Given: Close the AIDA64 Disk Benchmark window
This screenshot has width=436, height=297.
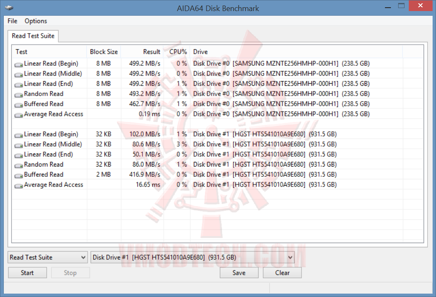Looking at the screenshot, I should [x=420, y=6].
